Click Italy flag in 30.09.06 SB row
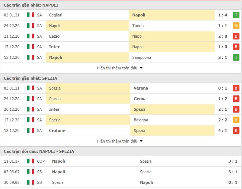The image size is (242, 189). [31, 182]
